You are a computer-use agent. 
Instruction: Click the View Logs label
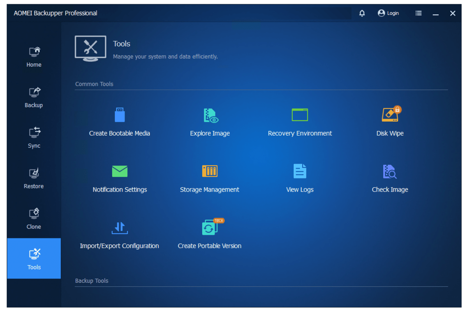300,190
